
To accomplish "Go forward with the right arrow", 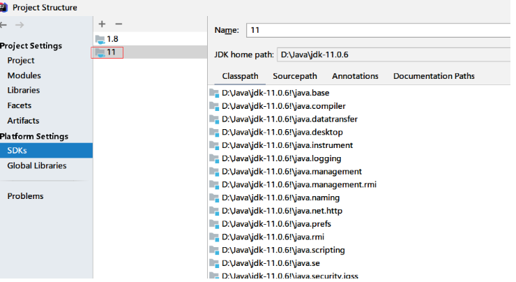I will [20, 25].
